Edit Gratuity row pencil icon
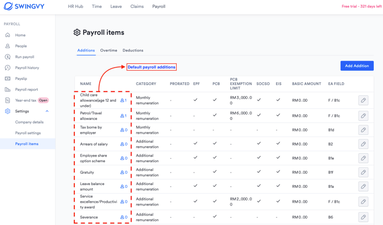The width and height of the screenshot is (383, 225). tap(363, 172)
